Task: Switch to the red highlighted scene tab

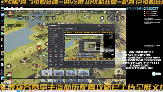Action: pos(55,28)
